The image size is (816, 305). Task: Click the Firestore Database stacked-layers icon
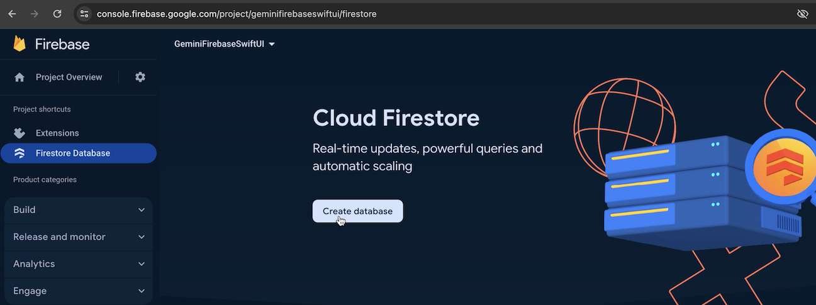(x=20, y=153)
